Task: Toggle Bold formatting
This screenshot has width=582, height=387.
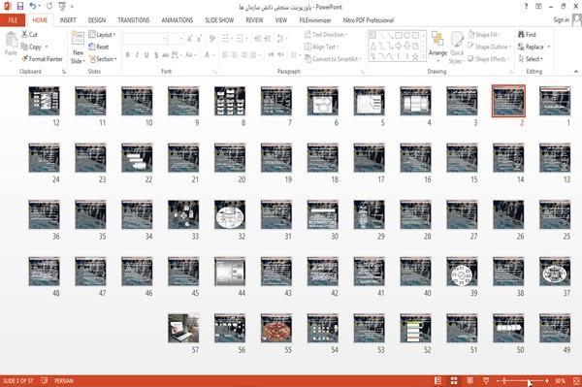Action: (128, 55)
